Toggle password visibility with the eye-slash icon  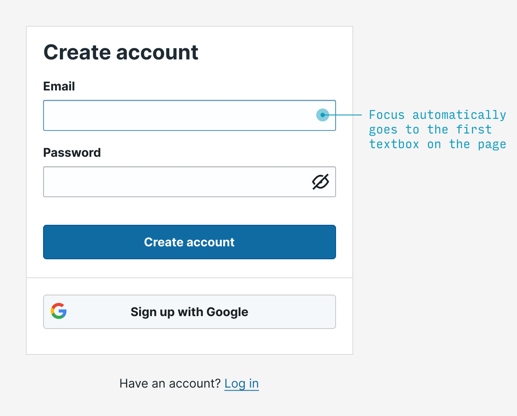click(x=321, y=182)
